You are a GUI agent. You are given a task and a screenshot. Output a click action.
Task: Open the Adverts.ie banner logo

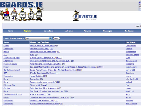coord(85,16)
